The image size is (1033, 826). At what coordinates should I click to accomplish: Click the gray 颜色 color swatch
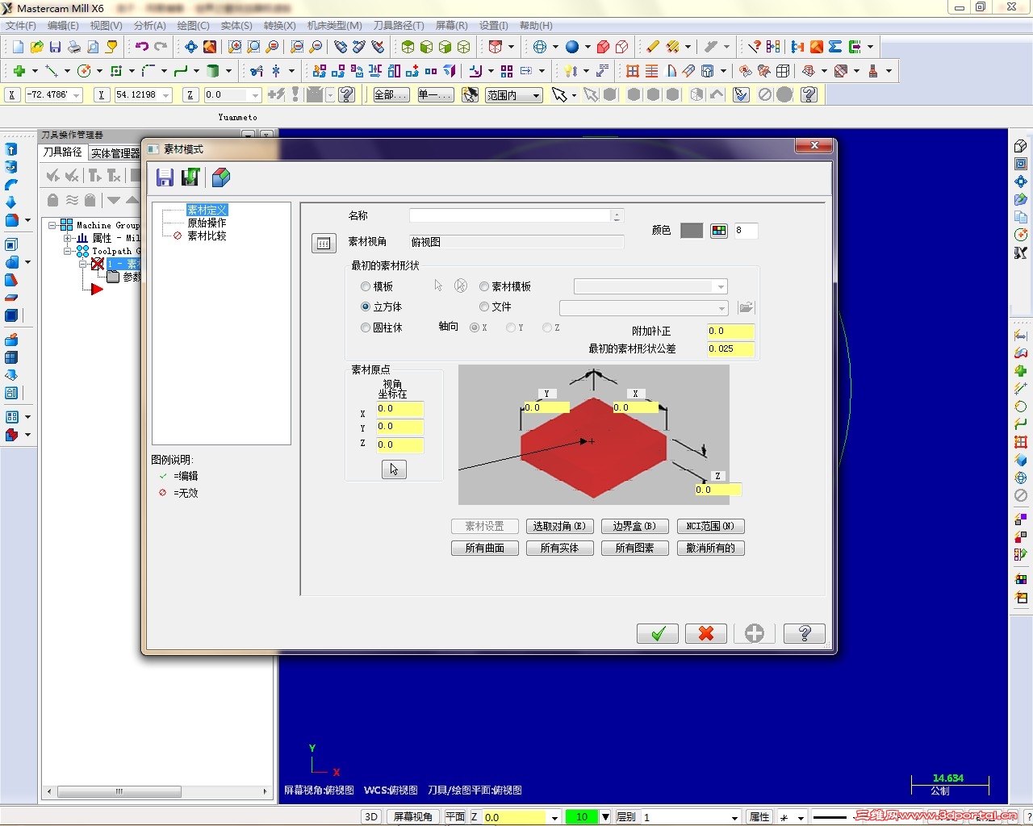(691, 230)
